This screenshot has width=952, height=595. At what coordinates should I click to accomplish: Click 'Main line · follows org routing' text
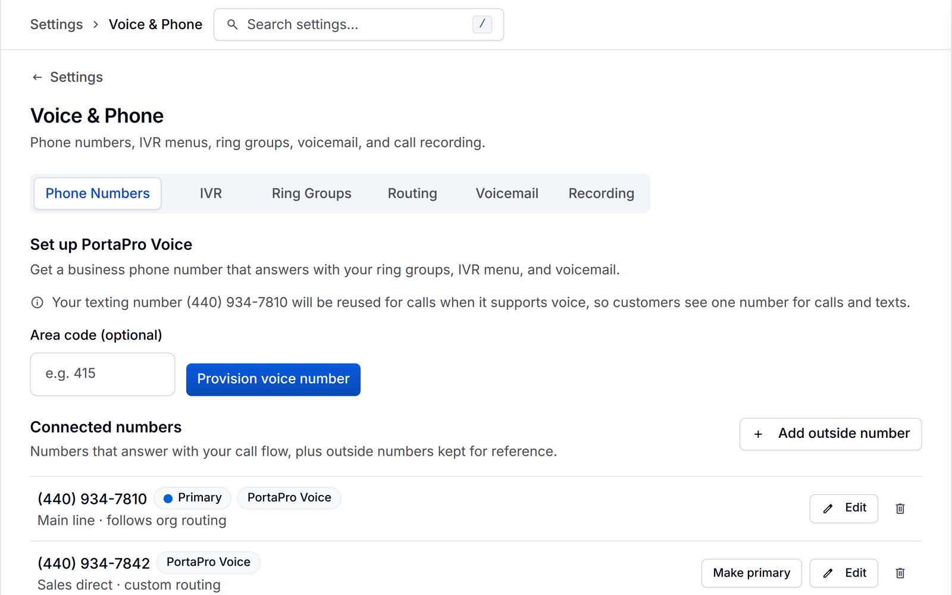point(132,521)
